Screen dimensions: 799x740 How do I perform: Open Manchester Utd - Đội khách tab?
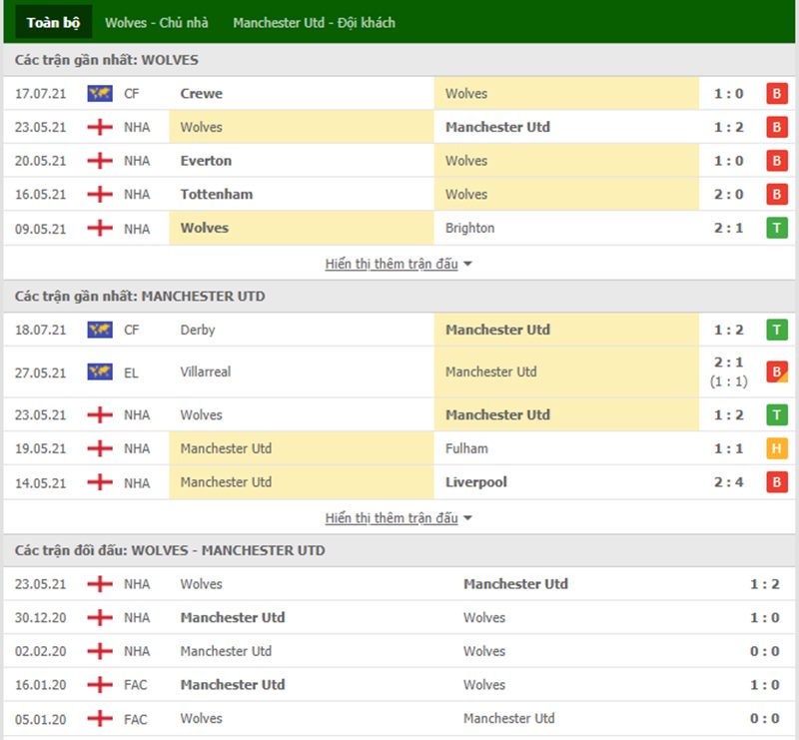pyautogui.click(x=314, y=22)
